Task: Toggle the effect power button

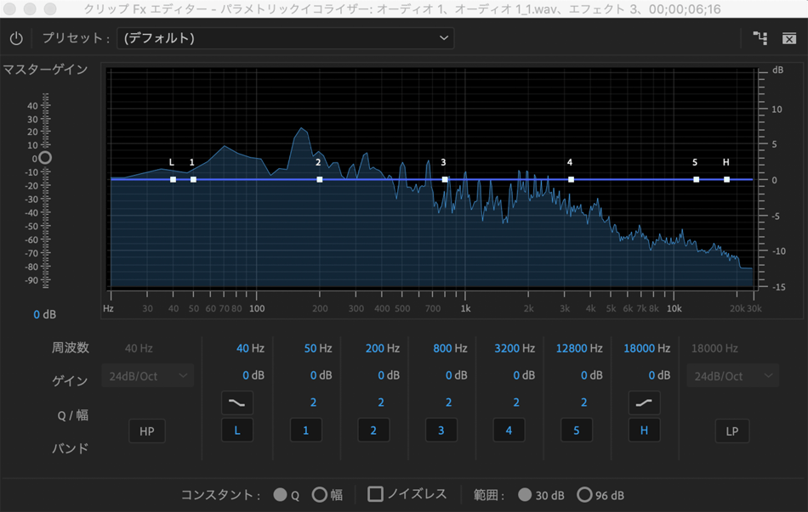Action: pos(16,39)
